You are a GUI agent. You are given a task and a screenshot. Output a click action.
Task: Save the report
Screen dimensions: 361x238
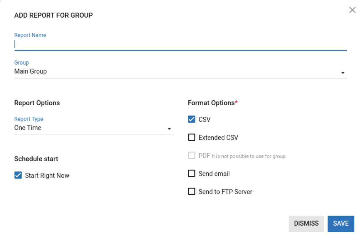click(340, 223)
